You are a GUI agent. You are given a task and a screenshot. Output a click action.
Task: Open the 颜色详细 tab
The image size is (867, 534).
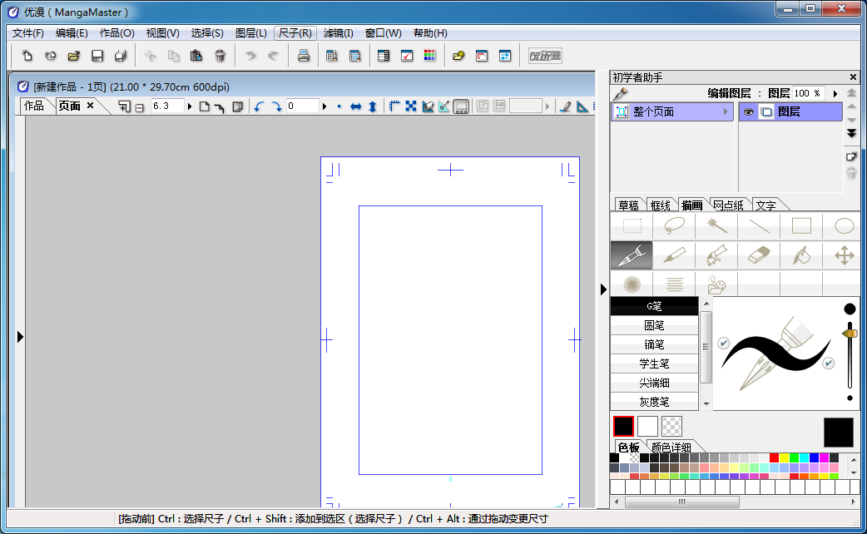pyautogui.click(x=671, y=447)
